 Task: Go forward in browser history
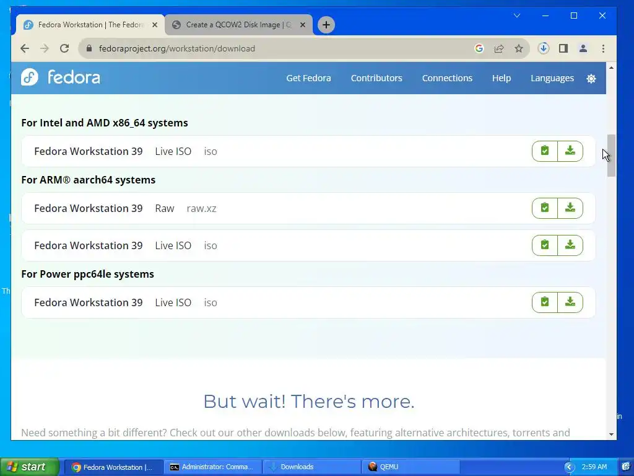pos(45,48)
